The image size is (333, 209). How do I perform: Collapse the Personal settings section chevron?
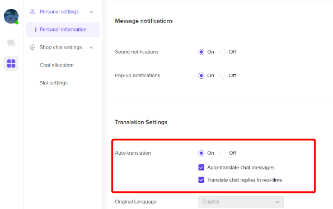[x=91, y=12]
